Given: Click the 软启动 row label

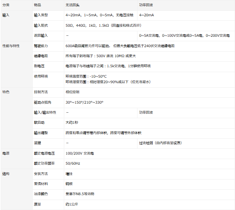Looking at the screenshot, I should (x=39, y=123).
